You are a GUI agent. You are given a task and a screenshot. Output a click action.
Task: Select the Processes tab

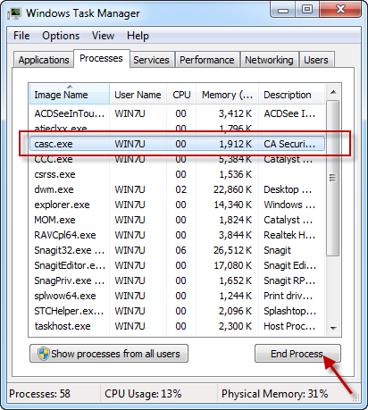click(x=101, y=58)
